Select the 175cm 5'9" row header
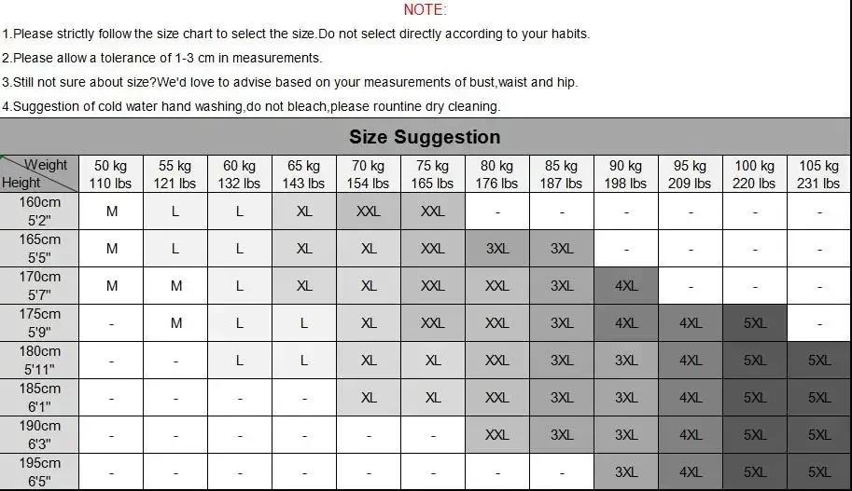 point(39,323)
